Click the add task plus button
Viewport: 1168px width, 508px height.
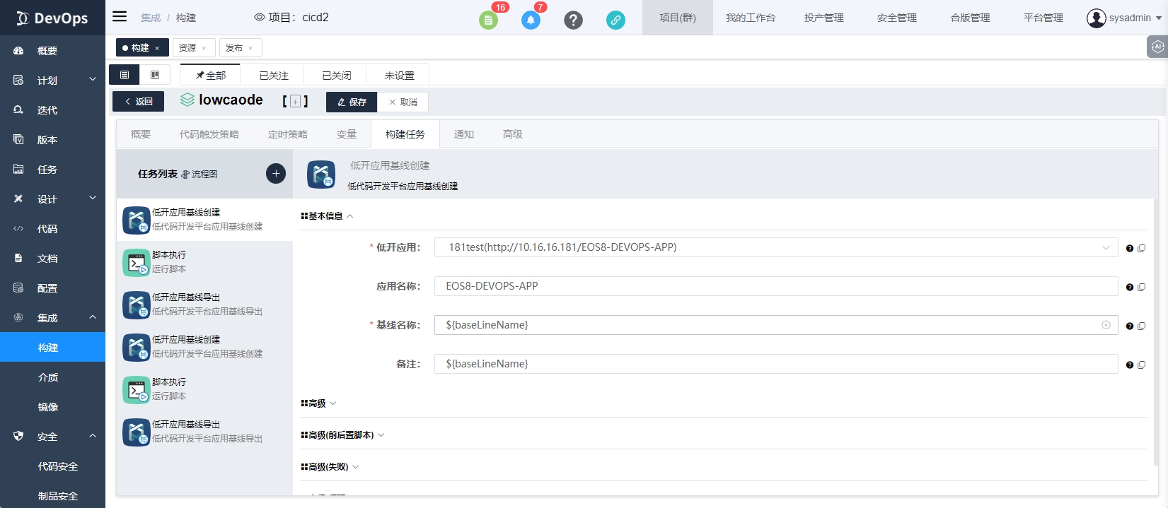pyautogui.click(x=276, y=174)
